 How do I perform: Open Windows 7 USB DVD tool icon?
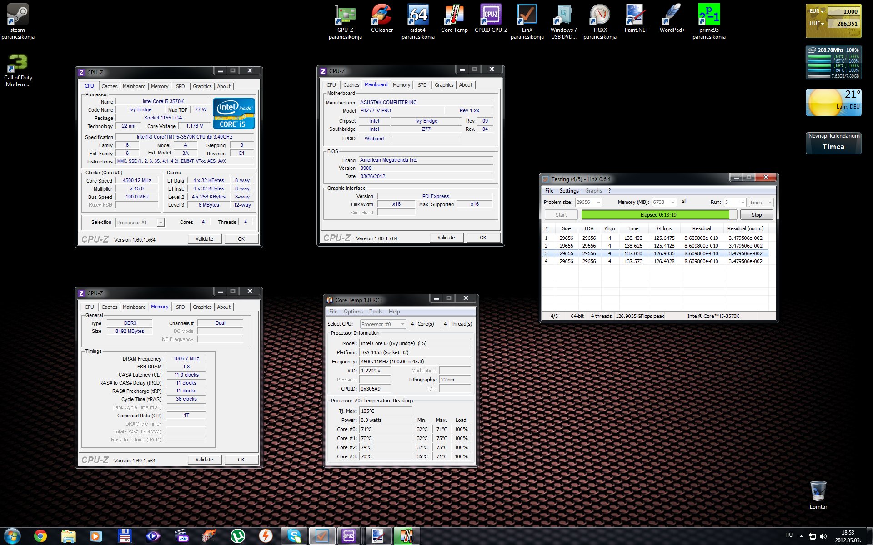tap(563, 21)
